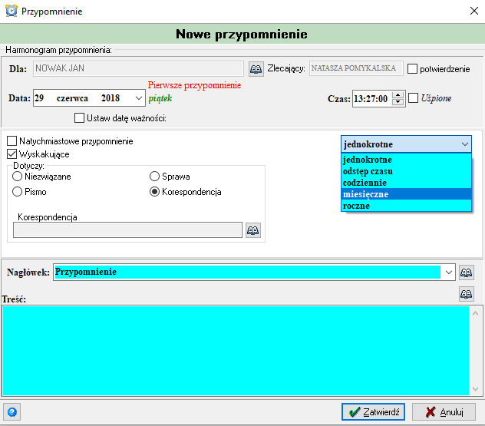Image resolution: width=485 pixels, height=426 pixels.
Task: Increase time with the Czas up arrow
Action: 398,95
